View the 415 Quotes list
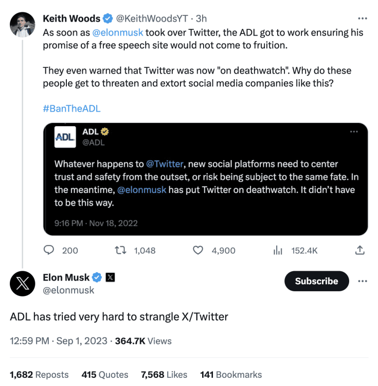This screenshot has height=386, width=378. click(106, 375)
